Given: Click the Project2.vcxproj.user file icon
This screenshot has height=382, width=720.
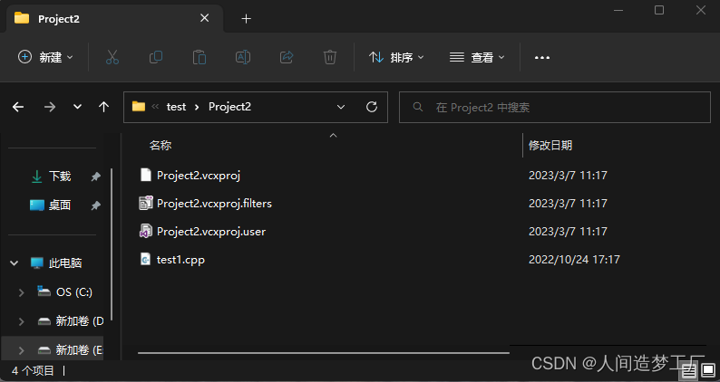Looking at the screenshot, I should [x=146, y=231].
